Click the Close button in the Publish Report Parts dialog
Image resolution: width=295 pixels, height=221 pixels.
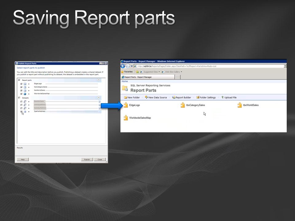click(x=100, y=159)
